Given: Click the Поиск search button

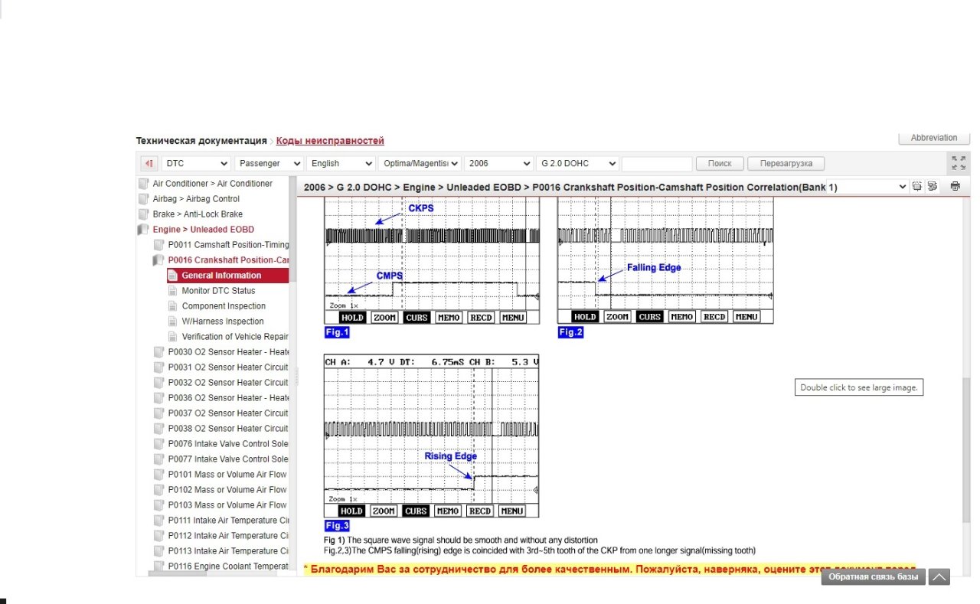Looking at the screenshot, I should [720, 164].
